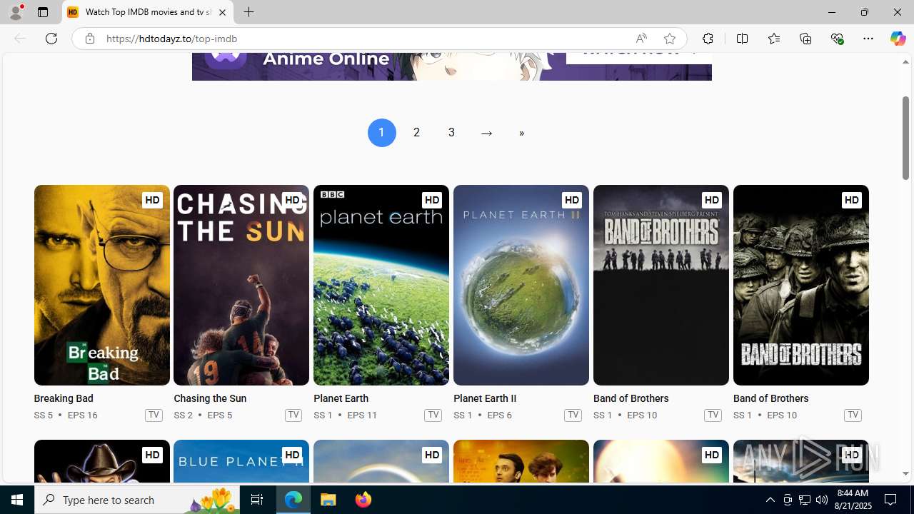
Task: Click the EPS 6 label
Action: coord(499,415)
